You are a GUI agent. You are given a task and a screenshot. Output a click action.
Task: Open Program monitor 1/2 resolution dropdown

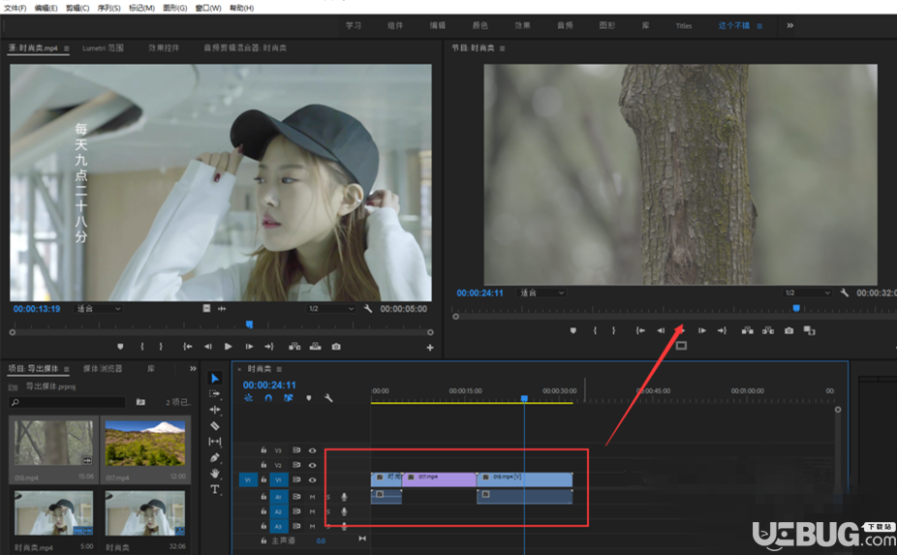(x=807, y=293)
